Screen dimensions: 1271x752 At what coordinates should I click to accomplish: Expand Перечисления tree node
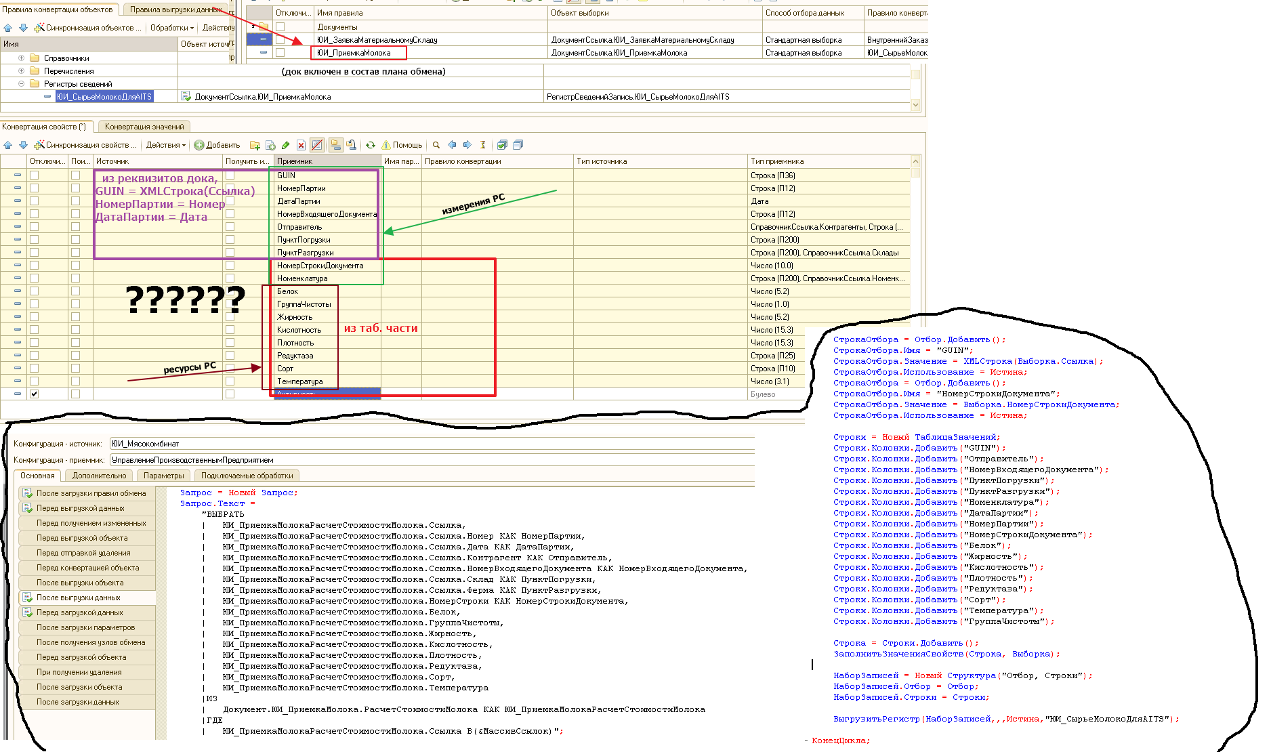21,71
